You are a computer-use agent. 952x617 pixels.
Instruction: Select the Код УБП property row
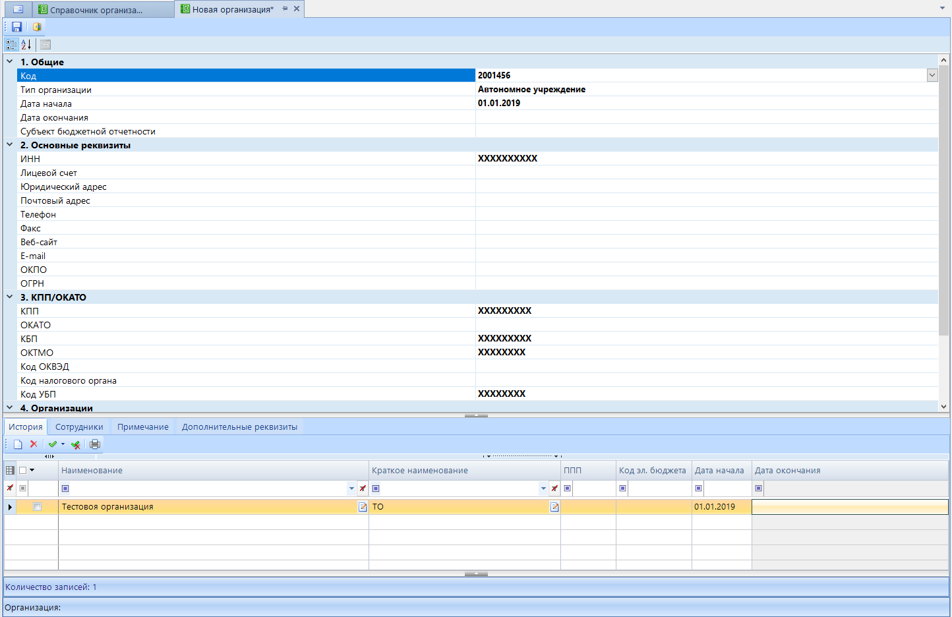(x=477, y=394)
